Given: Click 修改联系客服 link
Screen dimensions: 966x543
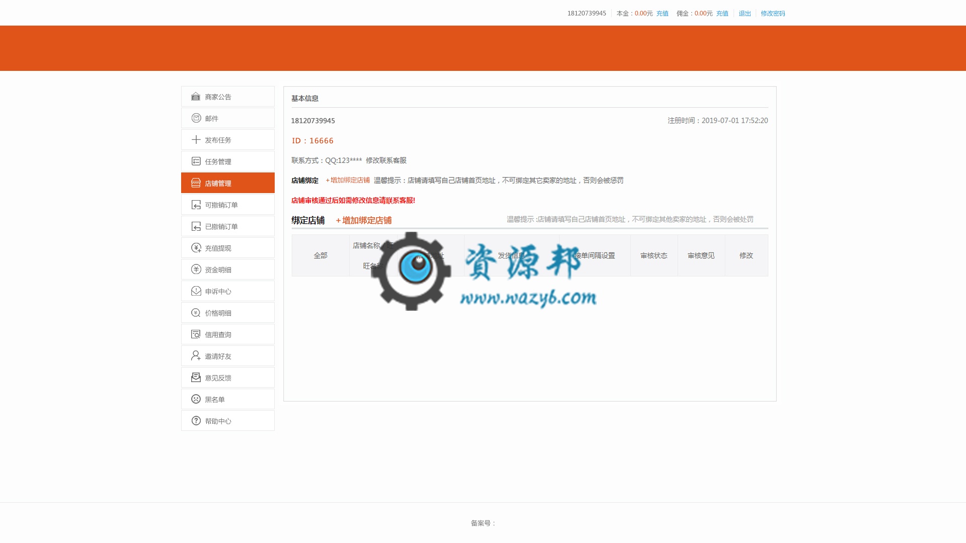Looking at the screenshot, I should point(386,160).
